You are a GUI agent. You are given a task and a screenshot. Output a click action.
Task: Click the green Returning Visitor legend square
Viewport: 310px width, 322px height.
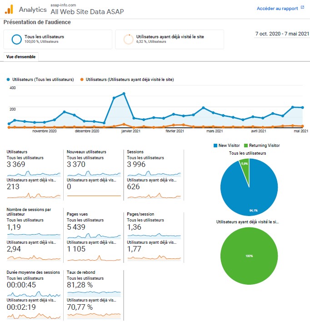245,146
